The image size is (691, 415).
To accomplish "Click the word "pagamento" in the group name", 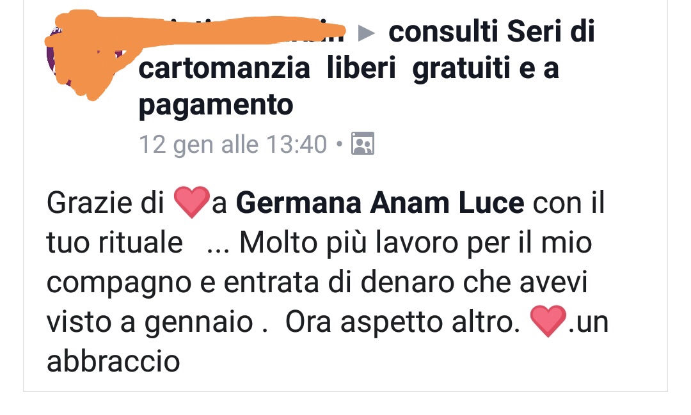I will click(216, 106).
